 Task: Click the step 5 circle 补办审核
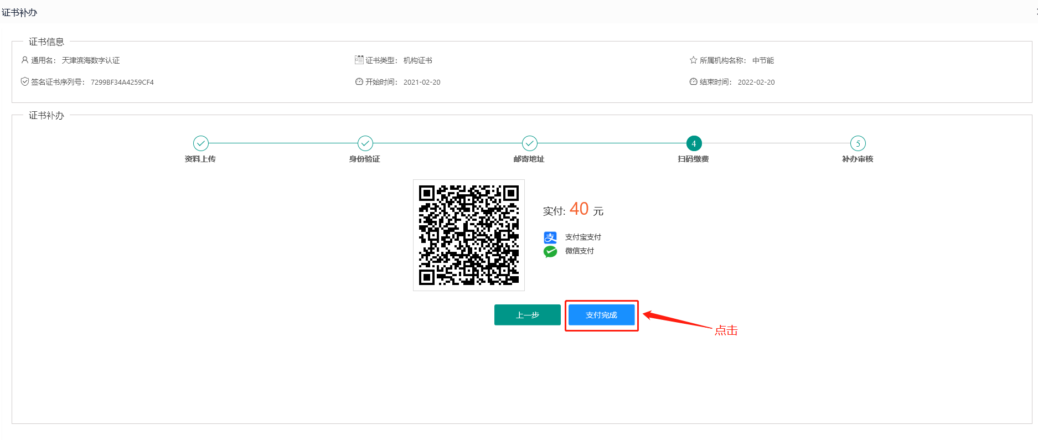(x=858, y=143)
